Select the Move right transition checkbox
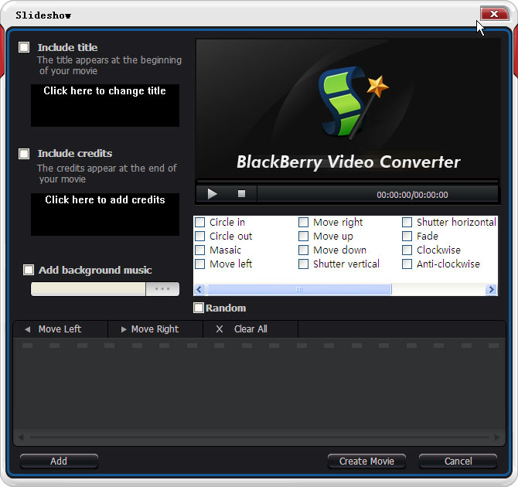The image size is (518, 487). 303,222
